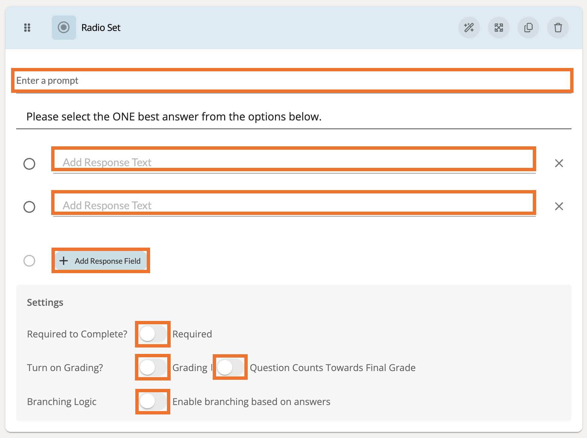Remove the first response with its X
This screenshot has height=438, width=587.
tap(559, 163)
